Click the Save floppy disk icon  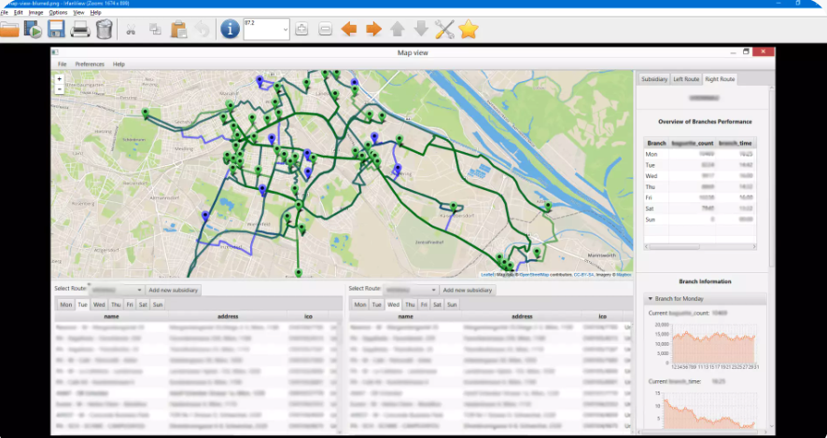coord(57,29)
